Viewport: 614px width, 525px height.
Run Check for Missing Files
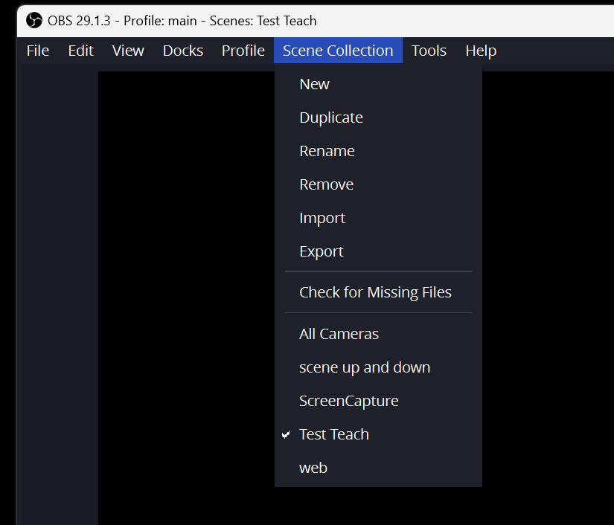coord(378,292)
